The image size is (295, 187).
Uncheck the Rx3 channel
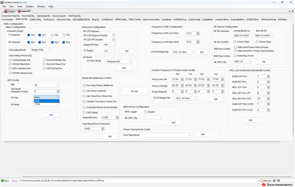coord(64,42)
